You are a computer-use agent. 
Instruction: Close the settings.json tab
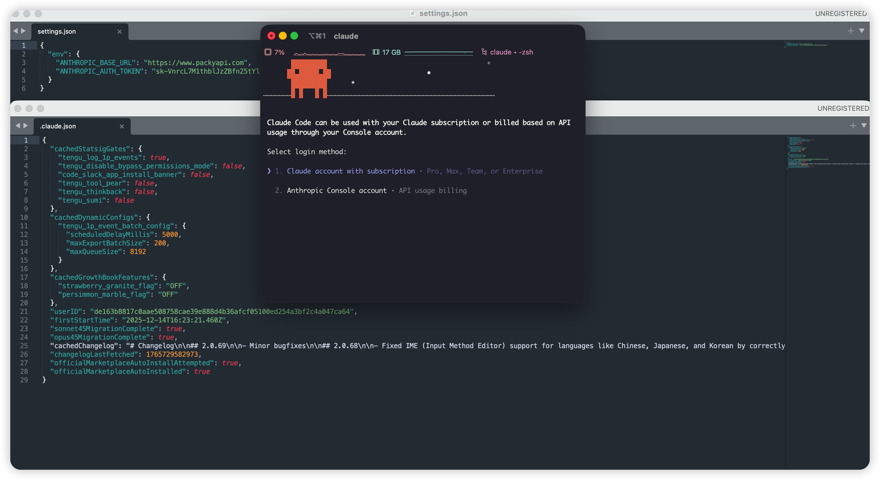point(120,32)
